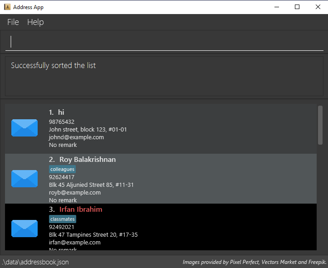Select contact Roy Balakrishnan's name
Viewport: 328px width, 268px height.
click(x=88, y=160)
